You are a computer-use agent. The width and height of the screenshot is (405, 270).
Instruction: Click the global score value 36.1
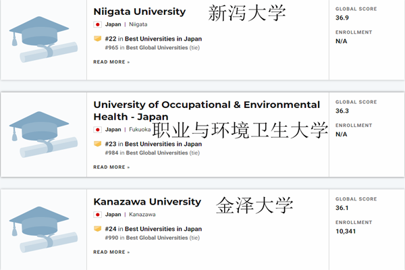tap(342, 208)
